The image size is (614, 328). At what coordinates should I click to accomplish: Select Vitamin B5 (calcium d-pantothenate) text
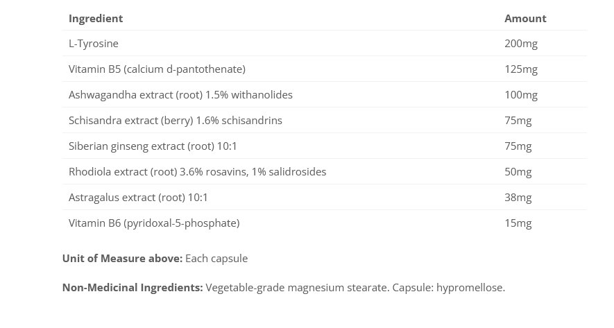(157, 69)
